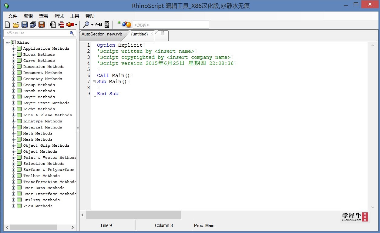Expand the Block Methods node
The width and height of the screenshot is (380, 233).
[13, 55]
